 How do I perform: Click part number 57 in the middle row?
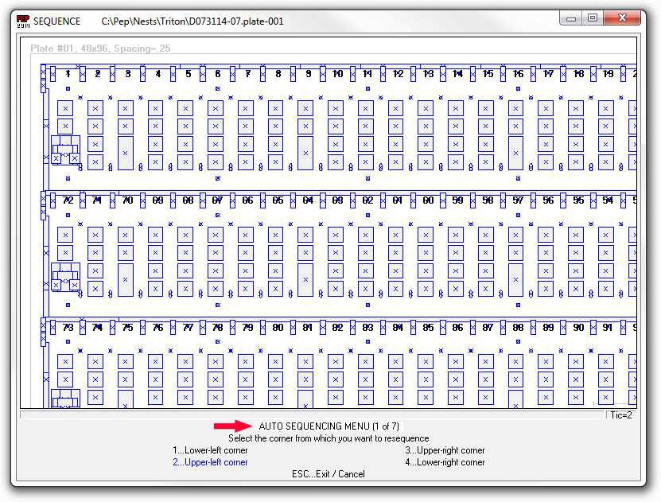[x=518, y=200]
